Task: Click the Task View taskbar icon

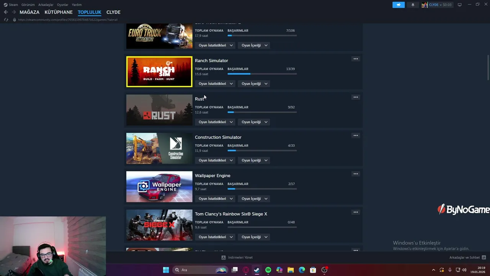Action: coord(235,270)
